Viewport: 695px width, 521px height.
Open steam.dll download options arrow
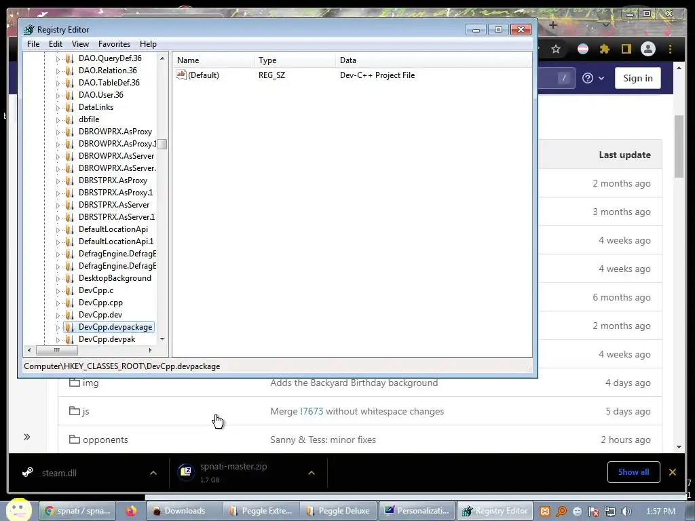click(153, 473)
